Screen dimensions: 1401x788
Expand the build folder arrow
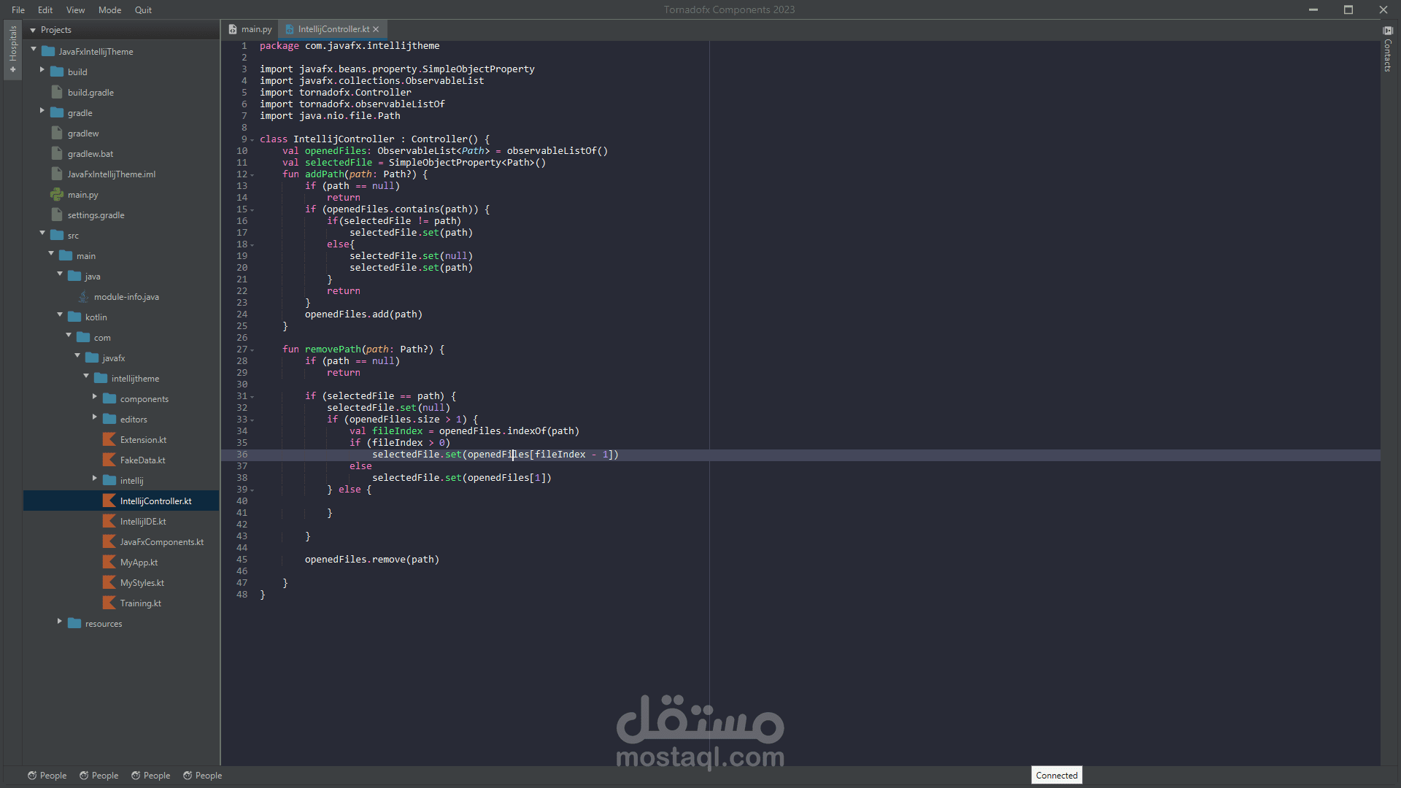[42, 70]
